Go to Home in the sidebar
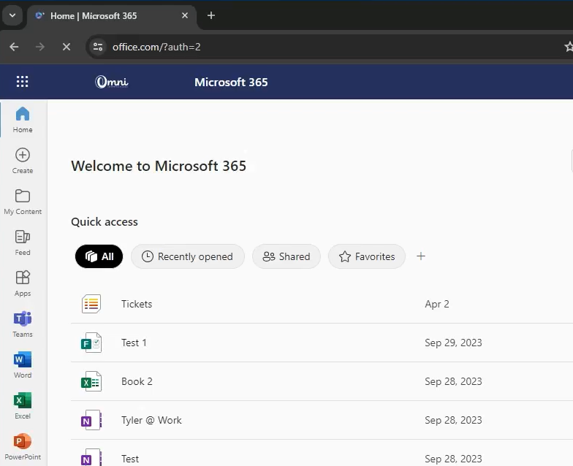This screenshot has height=466, width=573. coord(23,120)
